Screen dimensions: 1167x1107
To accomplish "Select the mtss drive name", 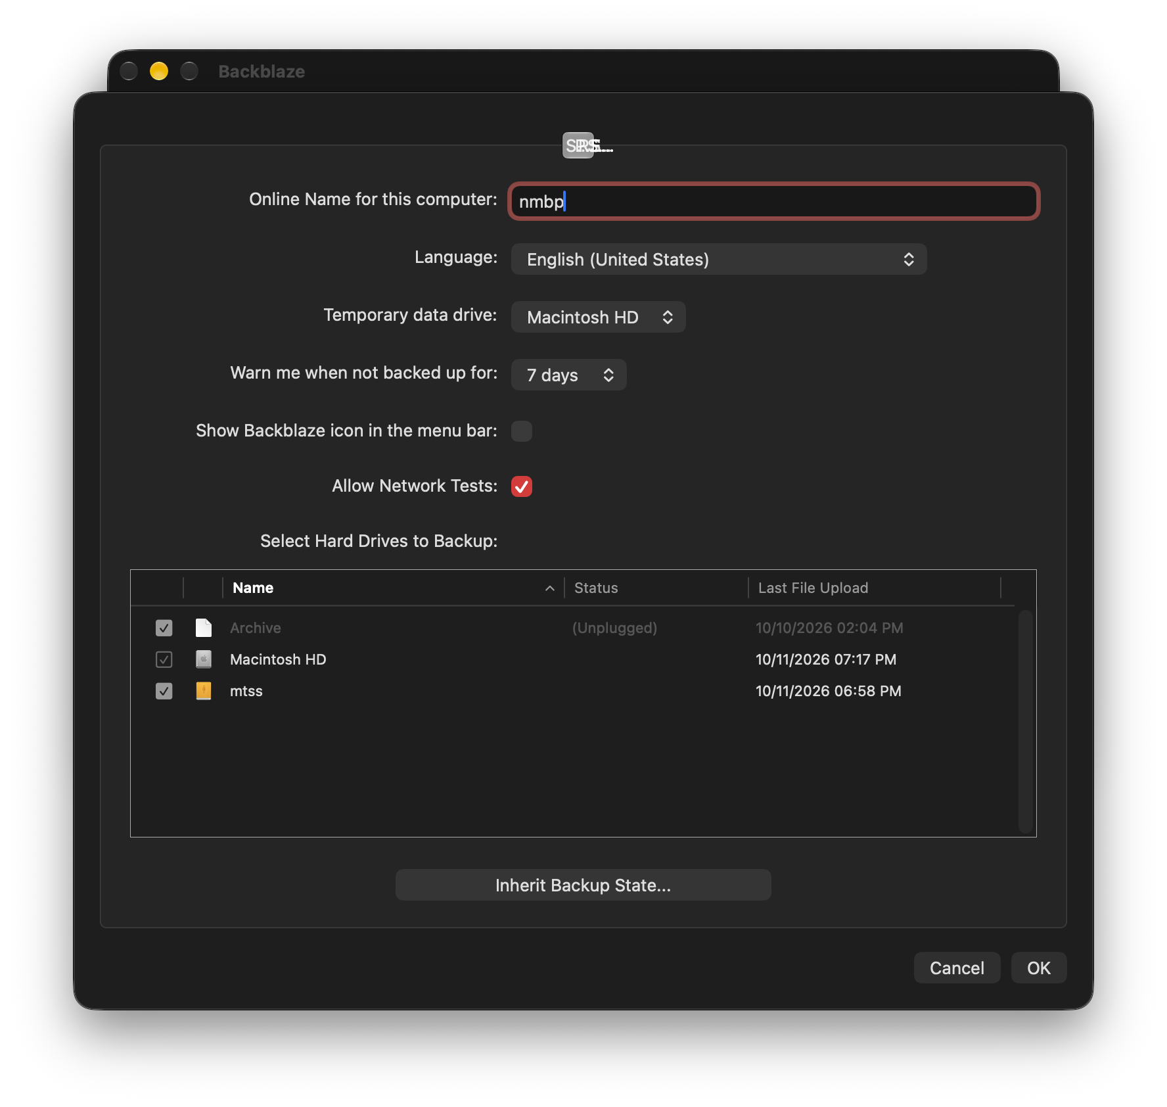I will (246, 691).
